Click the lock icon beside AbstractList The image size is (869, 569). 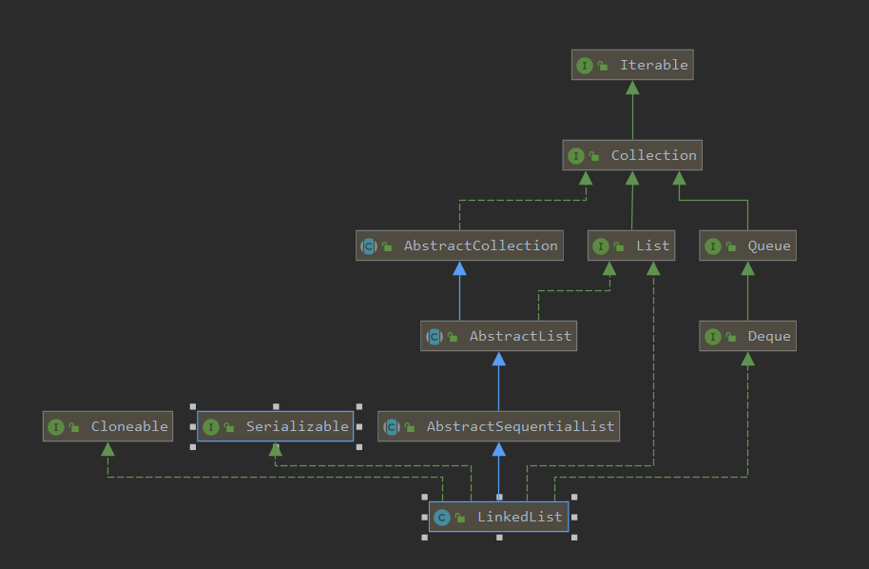coord(453,337)
